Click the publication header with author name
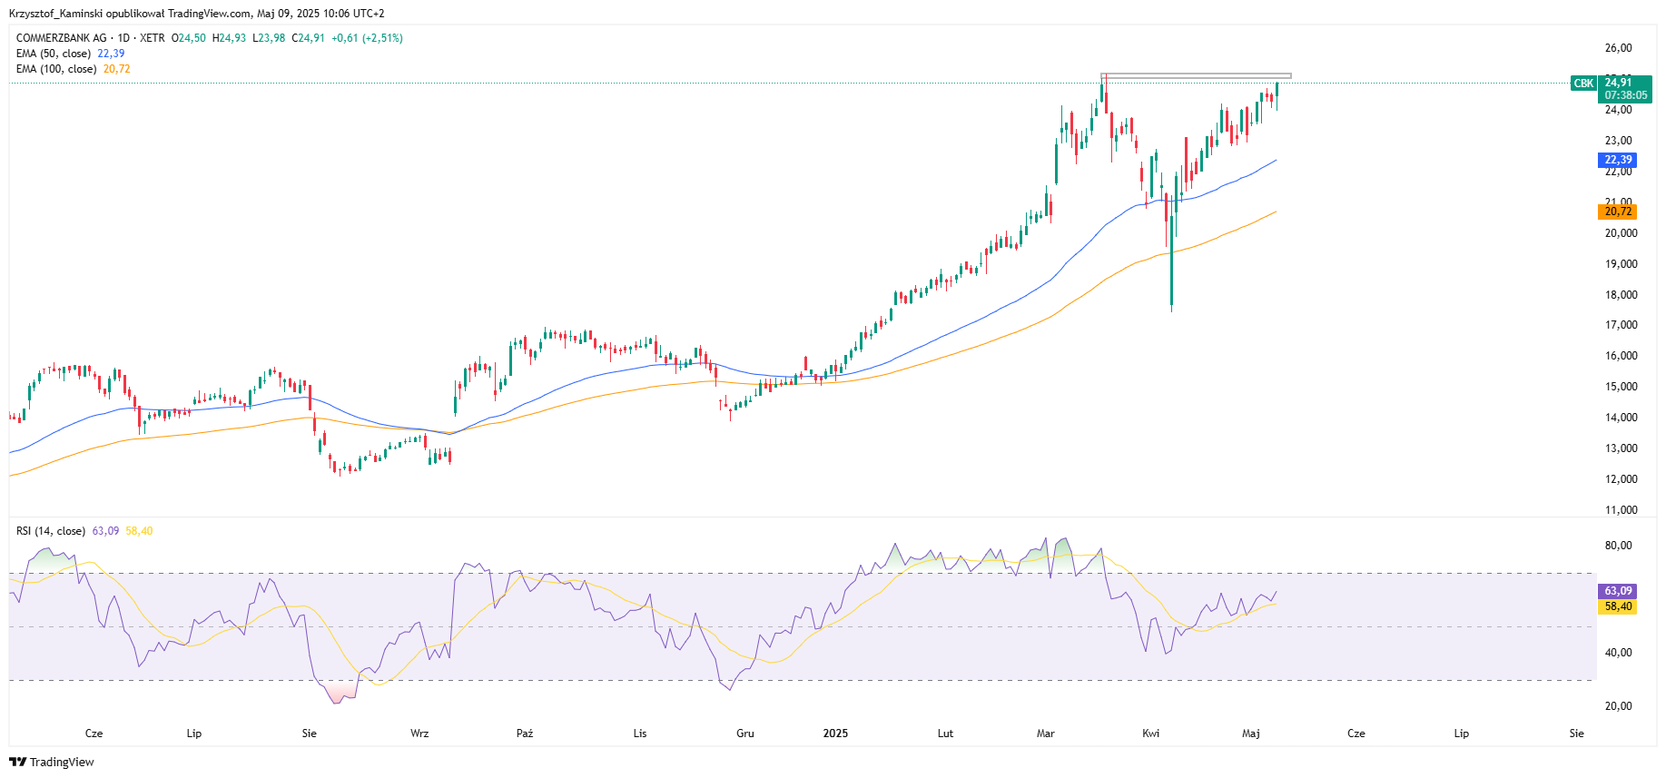Screen dimensions: 1666x778 pos(197,14)
